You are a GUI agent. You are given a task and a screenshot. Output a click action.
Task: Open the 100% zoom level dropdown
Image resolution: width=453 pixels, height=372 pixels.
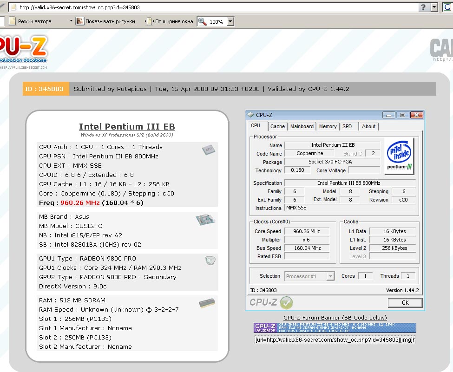[x=230, y=21]
